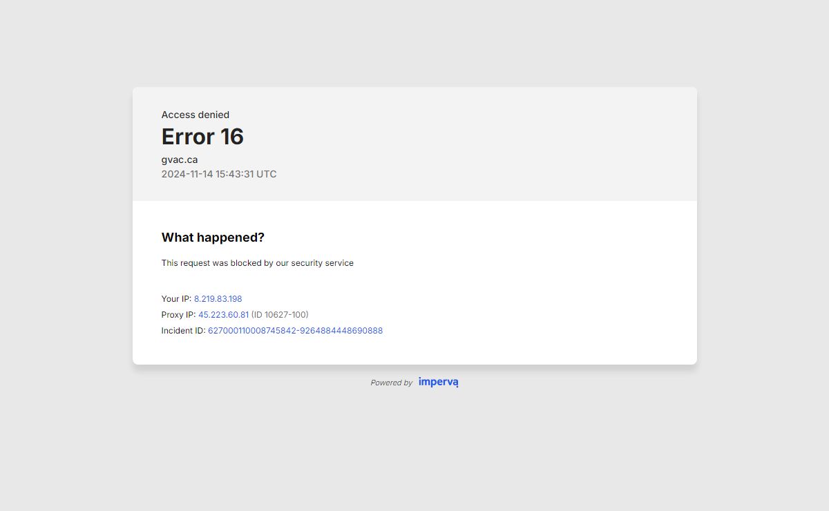Image resolution: width=829 pixels, height=511 pixels.
Task: Select the first segment of the Incident ID number
Action: tap(252, 331)
